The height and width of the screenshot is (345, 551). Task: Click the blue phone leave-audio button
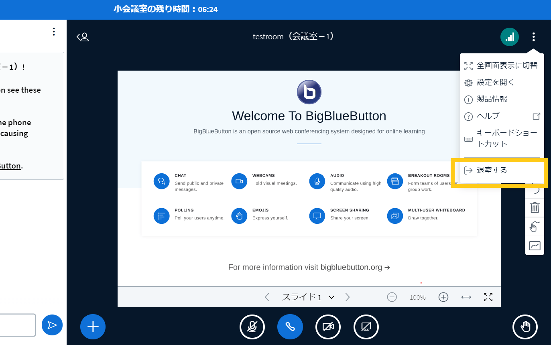(x=290, y=327)
